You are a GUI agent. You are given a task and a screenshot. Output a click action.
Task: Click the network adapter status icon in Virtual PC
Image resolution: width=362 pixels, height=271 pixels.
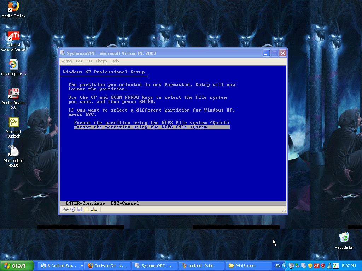(94, 209)
